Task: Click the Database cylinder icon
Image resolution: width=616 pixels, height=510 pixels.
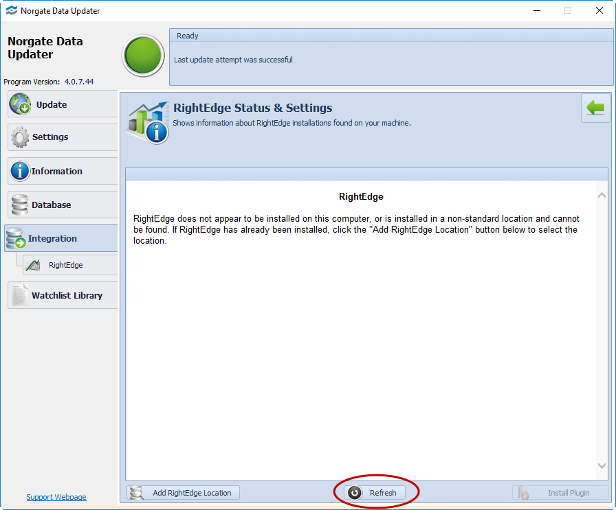Action: click(x=20, y=205)
